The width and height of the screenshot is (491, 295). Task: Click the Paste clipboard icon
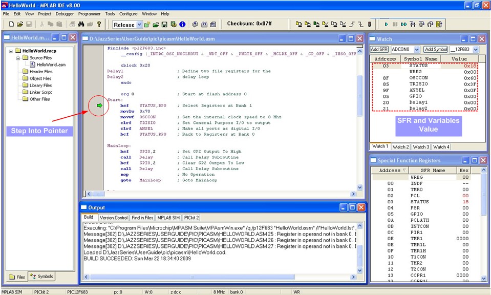(59, 24)
